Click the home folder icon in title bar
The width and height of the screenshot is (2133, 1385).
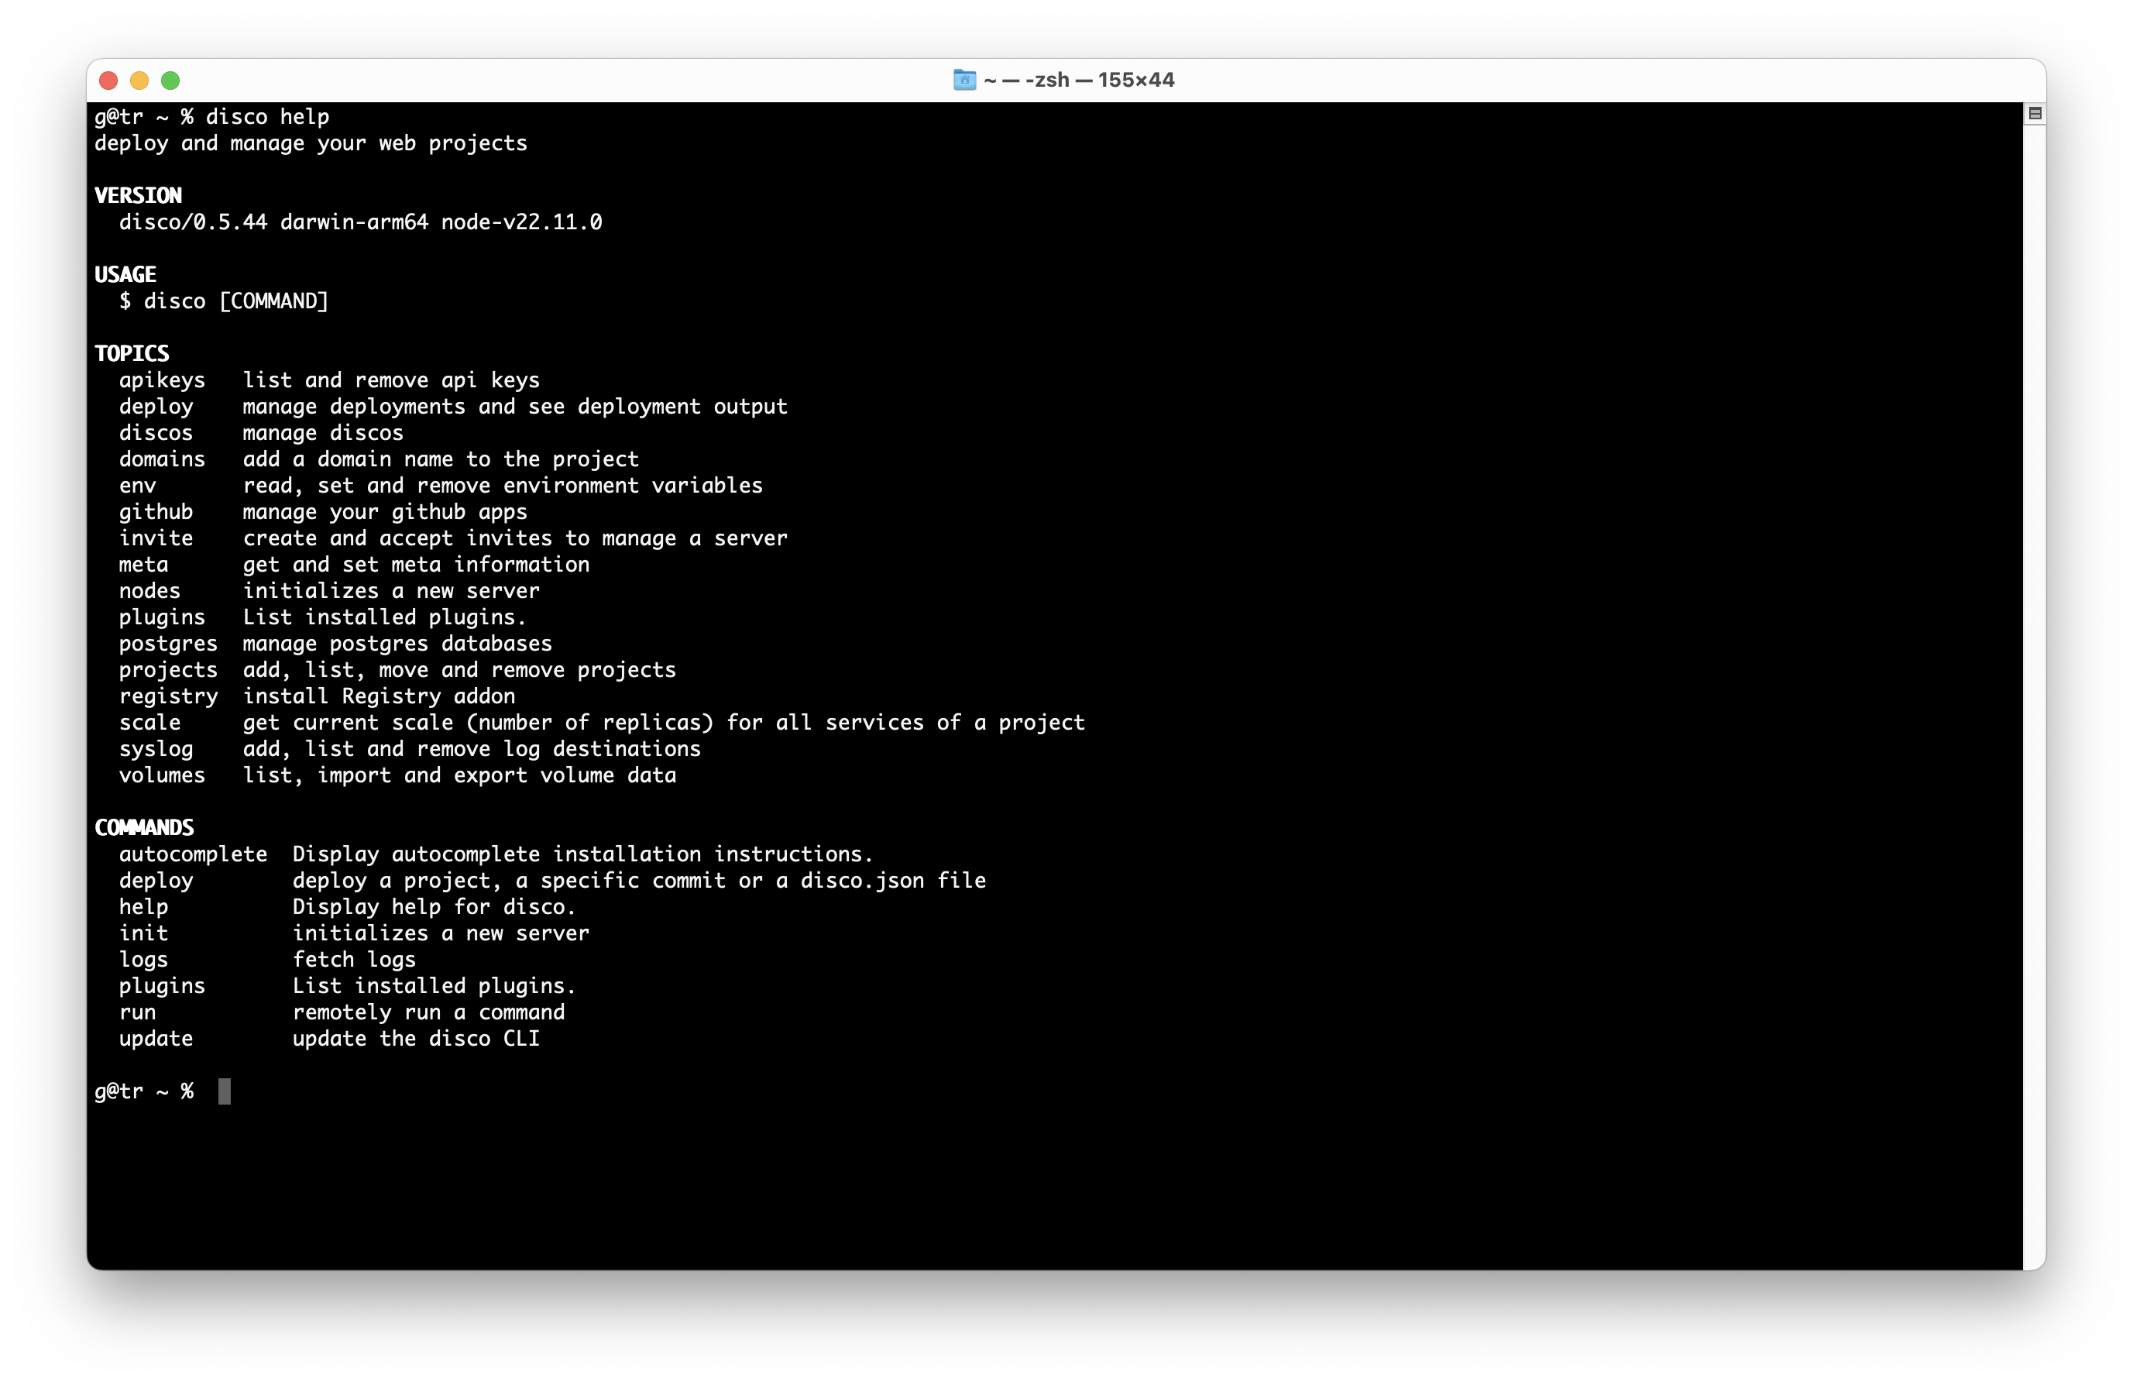tap(963, 80)
